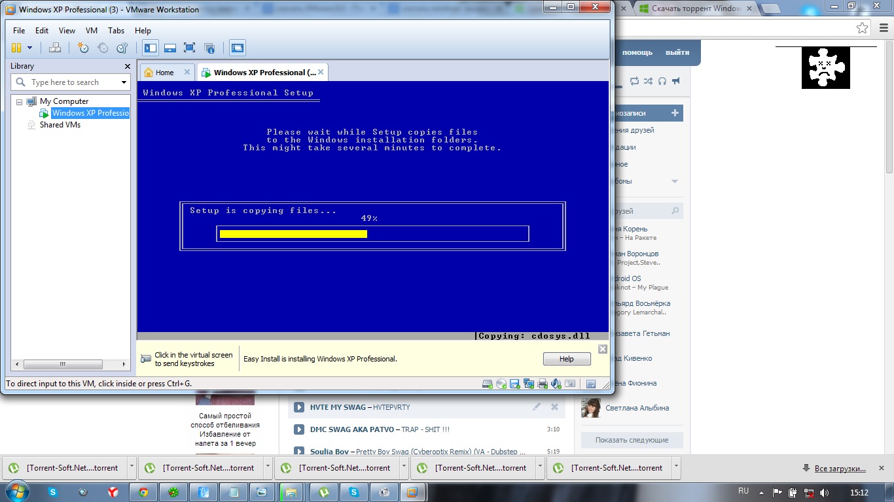This screenshot has height=502, width=894.
Task: Select Windows XP Professional in Library tree
Action: 90,113
